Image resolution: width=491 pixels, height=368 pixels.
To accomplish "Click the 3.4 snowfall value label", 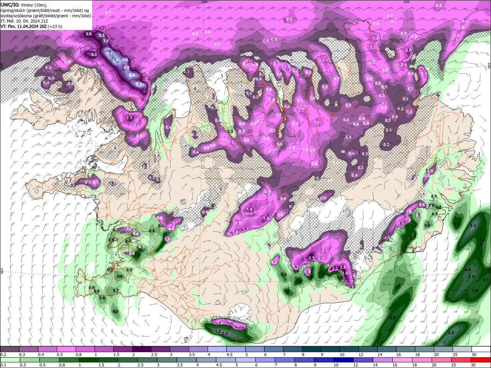I will coord(106,41).
